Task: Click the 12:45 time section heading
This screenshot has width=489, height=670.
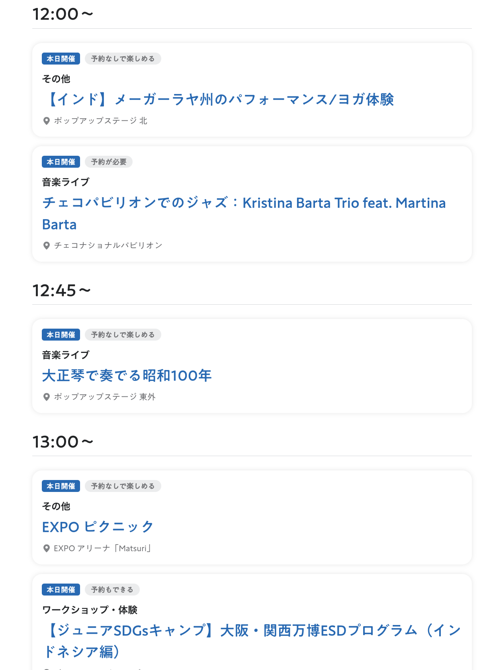Action: tap(62, 290)
